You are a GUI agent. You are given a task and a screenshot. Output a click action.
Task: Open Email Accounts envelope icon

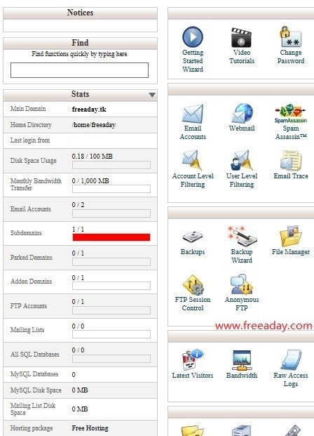tap(193, 114)
